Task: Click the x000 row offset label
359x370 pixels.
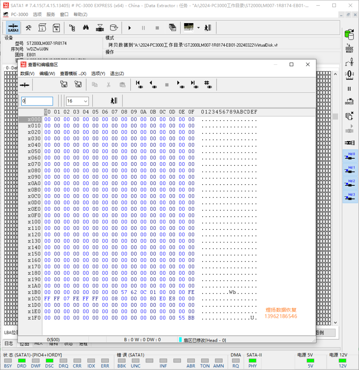Action: click(34, 119)
